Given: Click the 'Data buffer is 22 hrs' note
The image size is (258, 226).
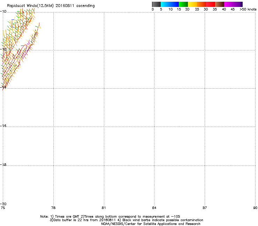Looking at the screenshot, I should click(126, 220).
